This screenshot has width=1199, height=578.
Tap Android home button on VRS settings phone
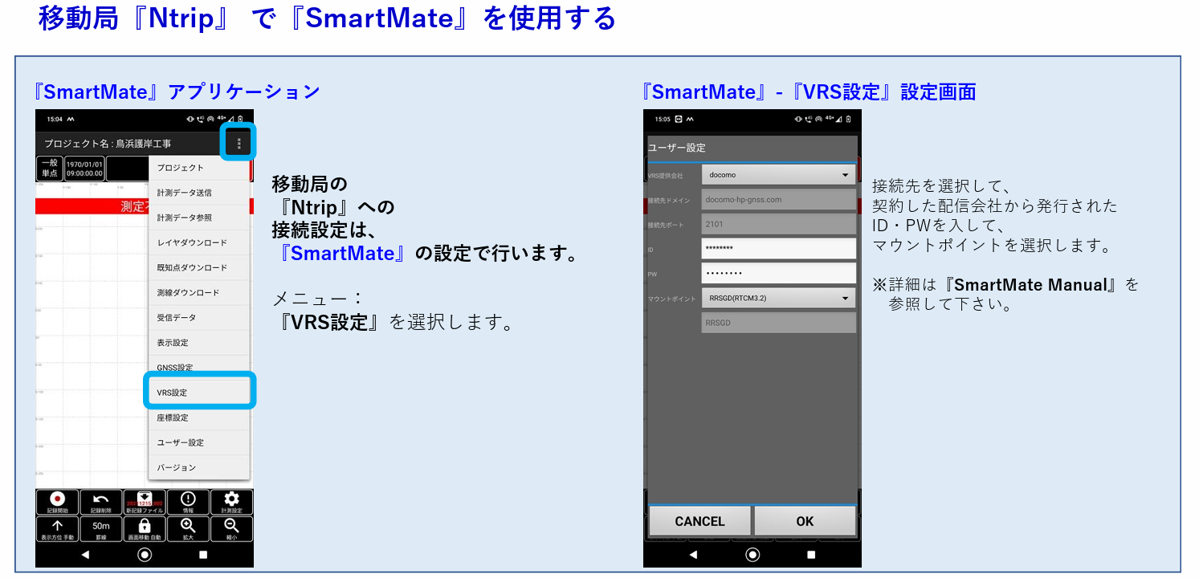tap(752, 555)
